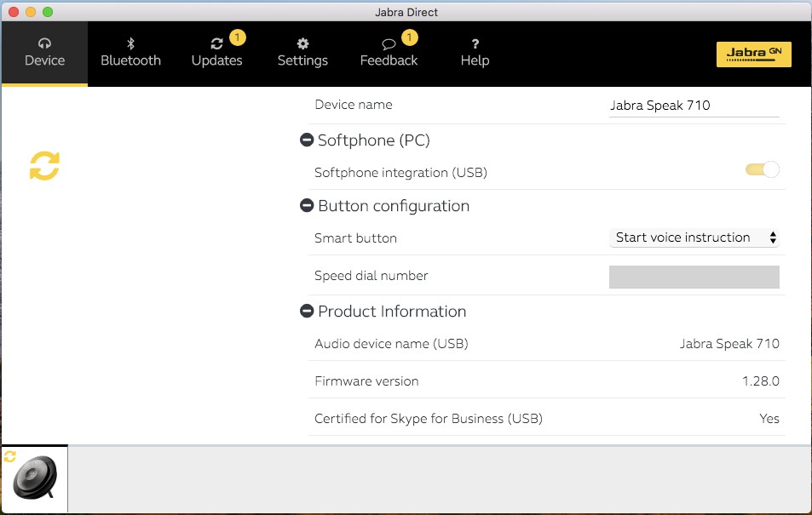Open the Help tab
The height and width of the screenshot is (515, 812).
(475, 54)
